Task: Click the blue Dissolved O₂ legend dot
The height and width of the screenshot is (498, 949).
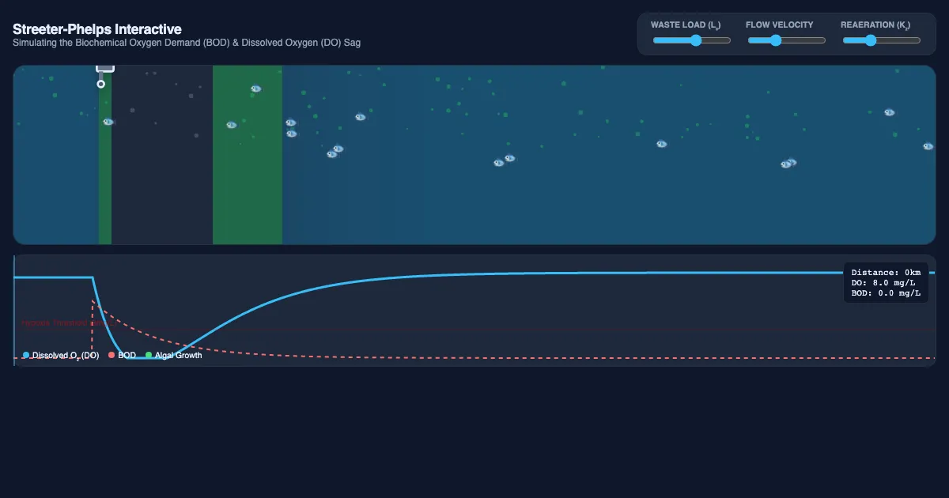Action: click(x=26, y=356)
